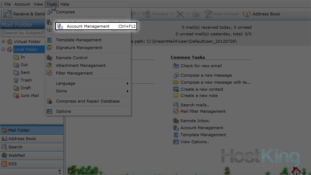Click the Trash folder icon
Viewport: 311px width, 175px height.
(16, 80)
